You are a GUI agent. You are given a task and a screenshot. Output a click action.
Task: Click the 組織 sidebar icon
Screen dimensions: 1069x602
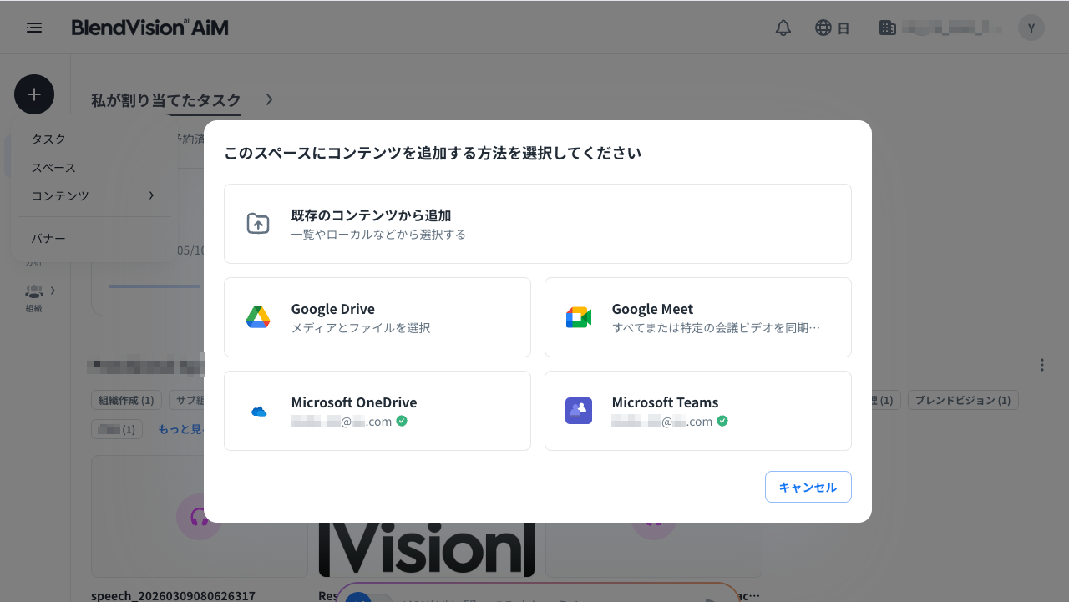pos(33,291)
